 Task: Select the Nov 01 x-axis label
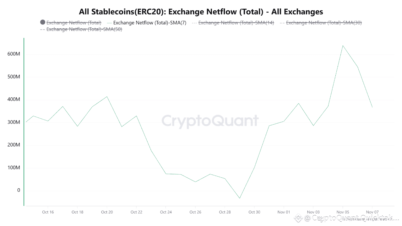284,212
